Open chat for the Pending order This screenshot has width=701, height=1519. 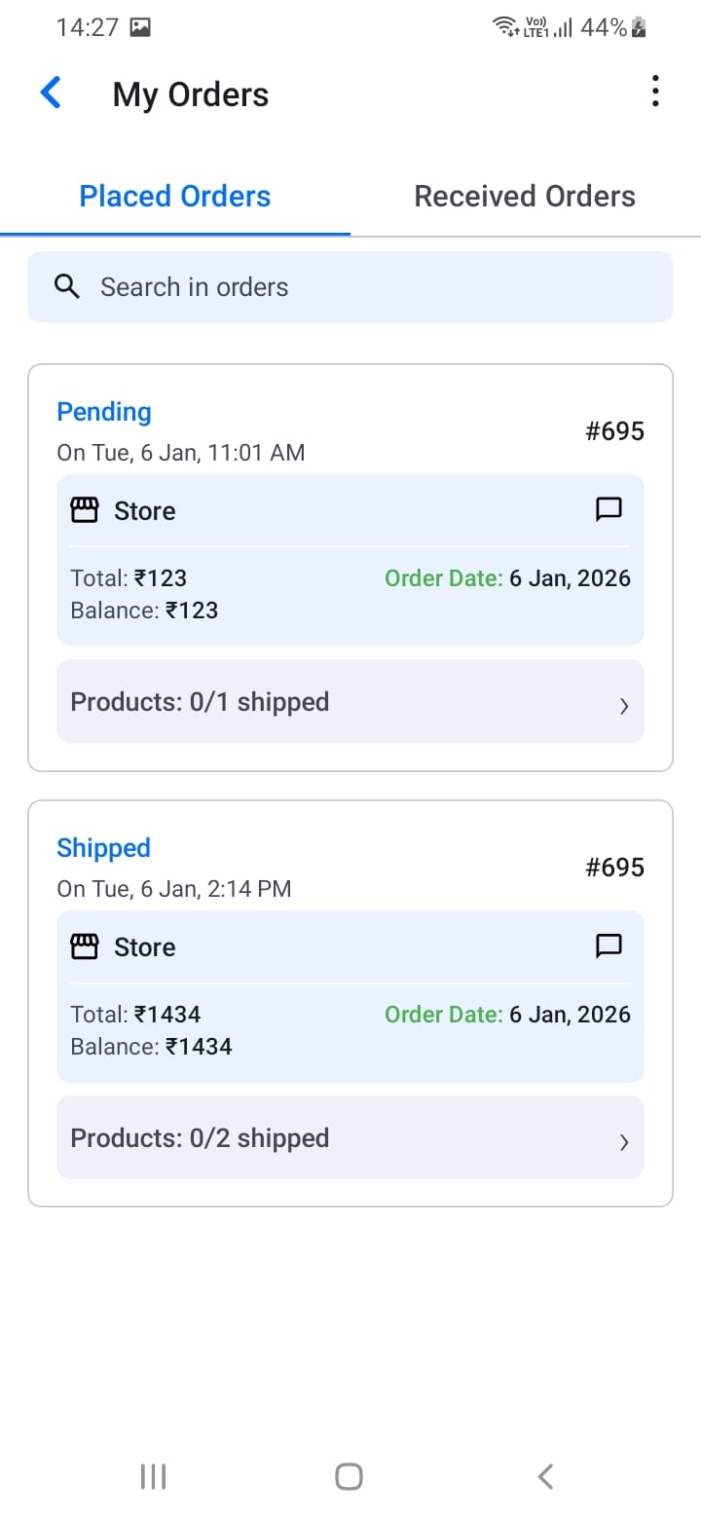(609, 509)
